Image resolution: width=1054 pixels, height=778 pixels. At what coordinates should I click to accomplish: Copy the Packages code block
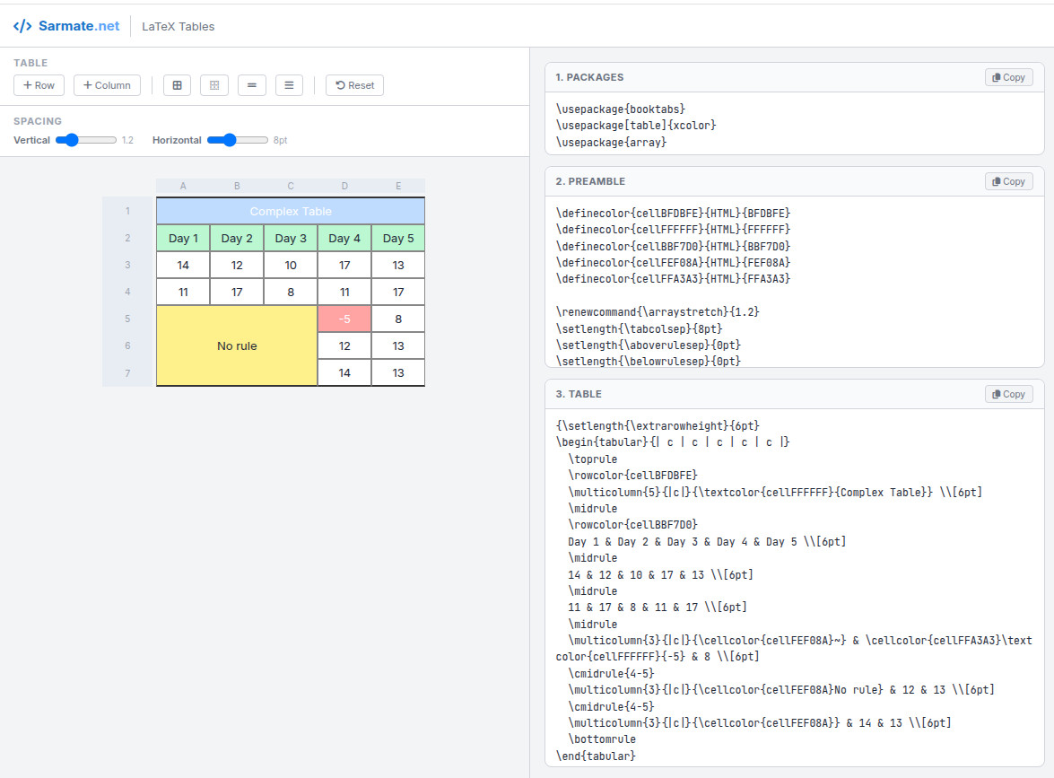(1008, 77)
